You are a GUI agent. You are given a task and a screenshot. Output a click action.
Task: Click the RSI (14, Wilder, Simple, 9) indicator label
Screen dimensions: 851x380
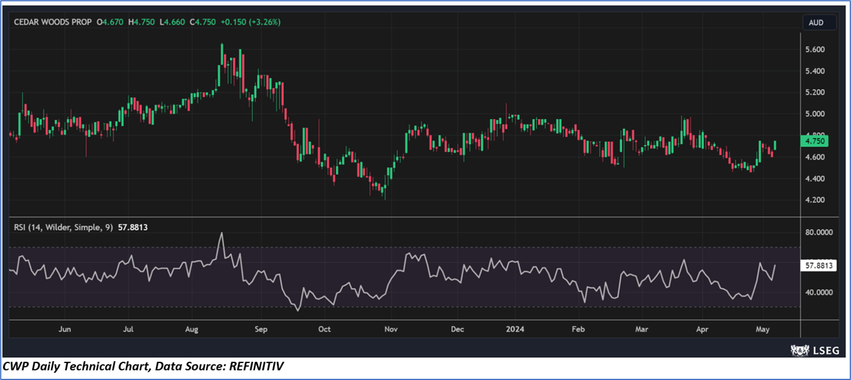point(63,226)
